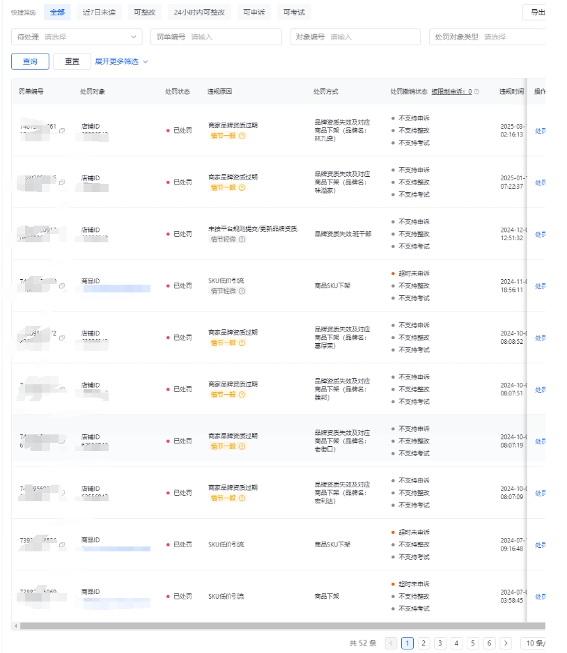Click the 重置 reset button
The height and width of the screenshot is (653, 567).
click(x=72, y=62)
